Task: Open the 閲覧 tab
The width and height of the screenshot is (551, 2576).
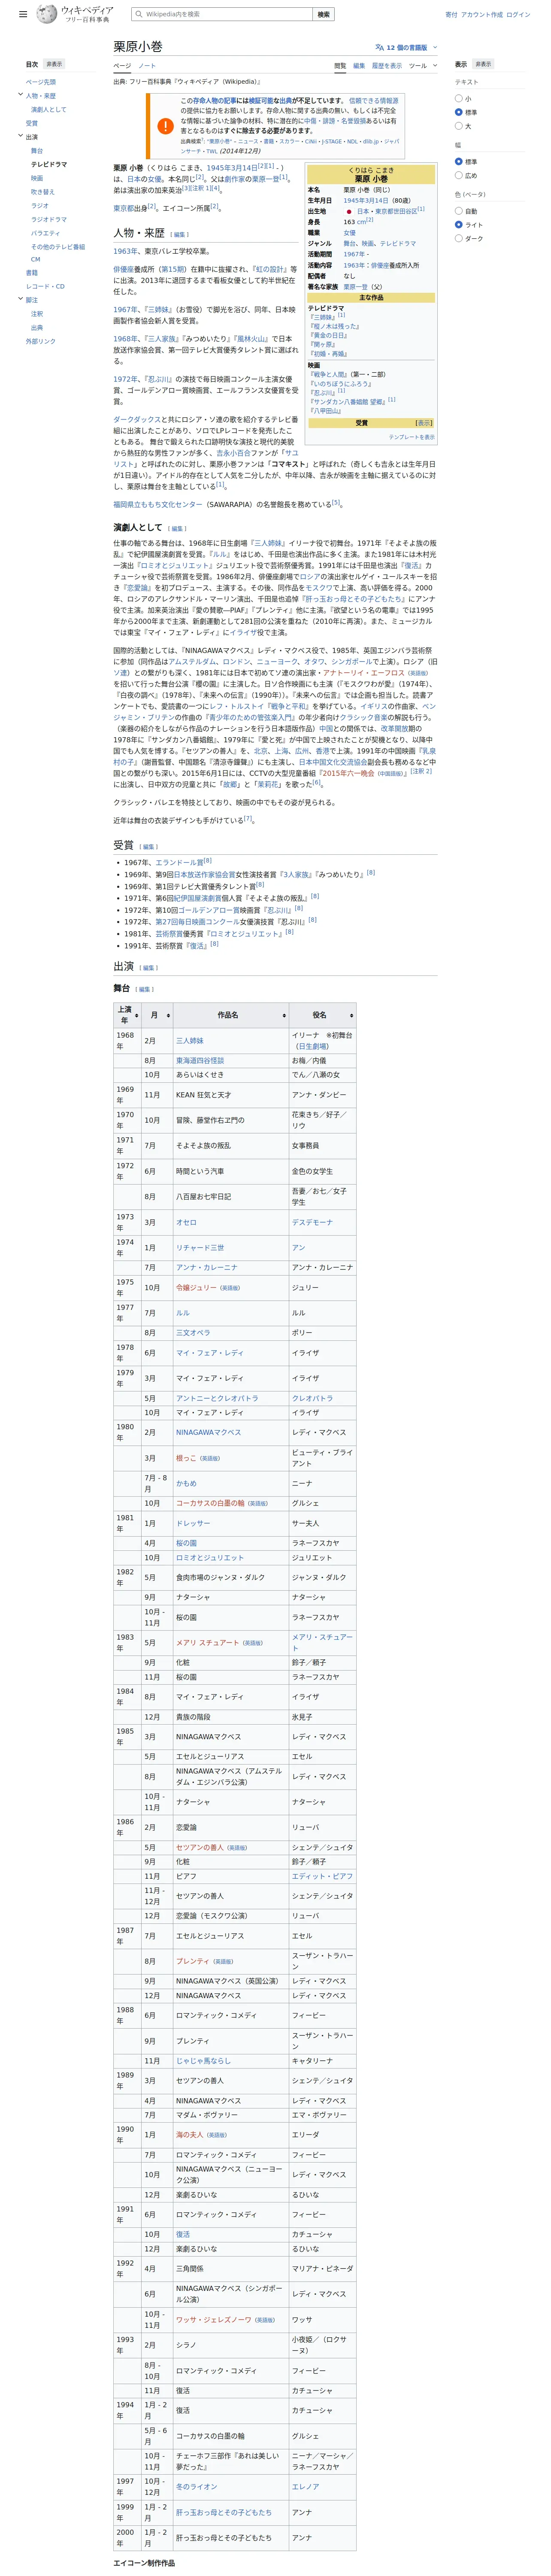Action: coord(340,66)
